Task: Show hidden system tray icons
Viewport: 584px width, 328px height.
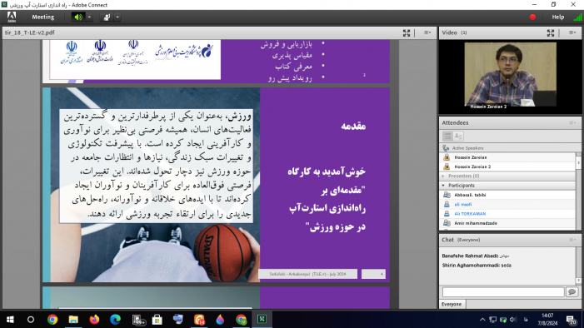Action: [x=482, y=320]
